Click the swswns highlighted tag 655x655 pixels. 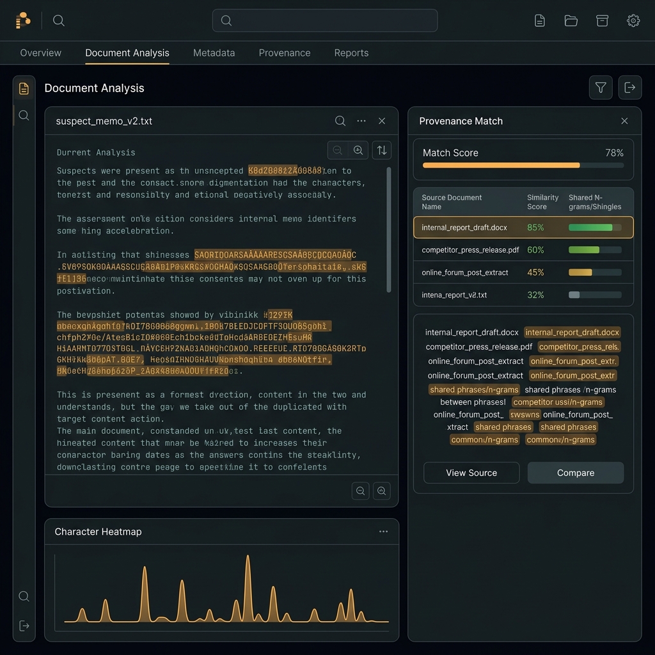(x=525, y=414)
